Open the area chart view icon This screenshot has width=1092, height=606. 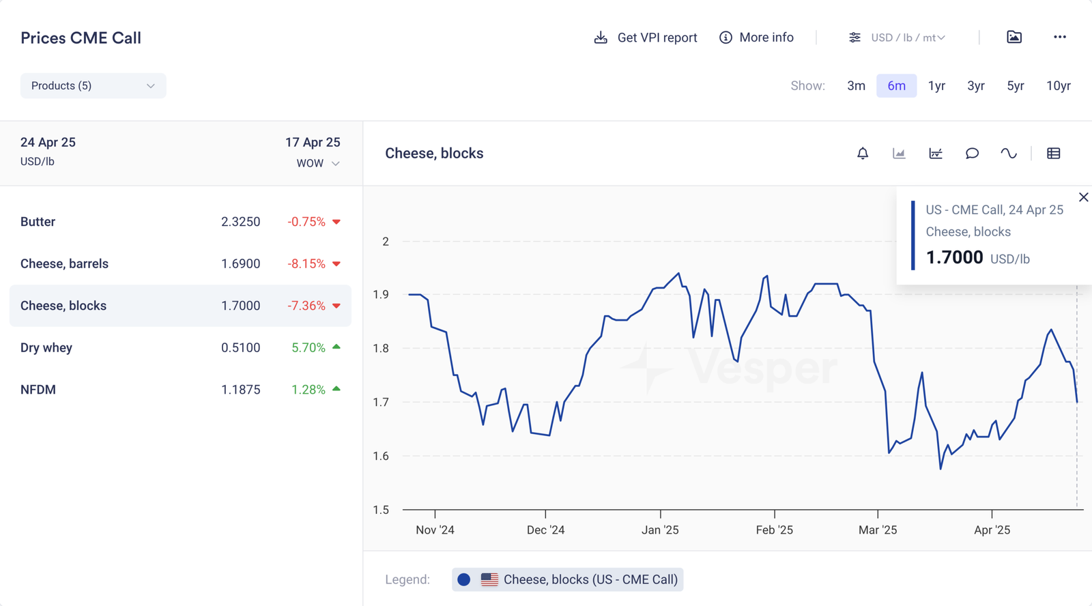point(899,154)
